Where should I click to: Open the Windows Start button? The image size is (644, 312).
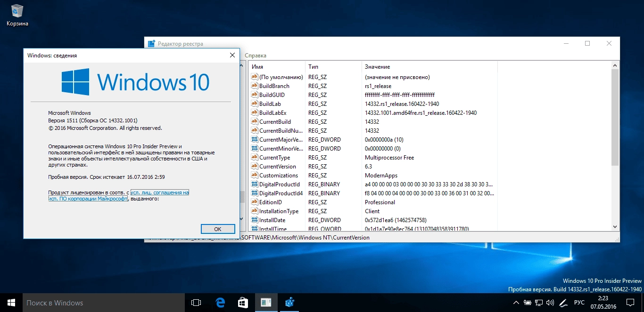point(11,303)
